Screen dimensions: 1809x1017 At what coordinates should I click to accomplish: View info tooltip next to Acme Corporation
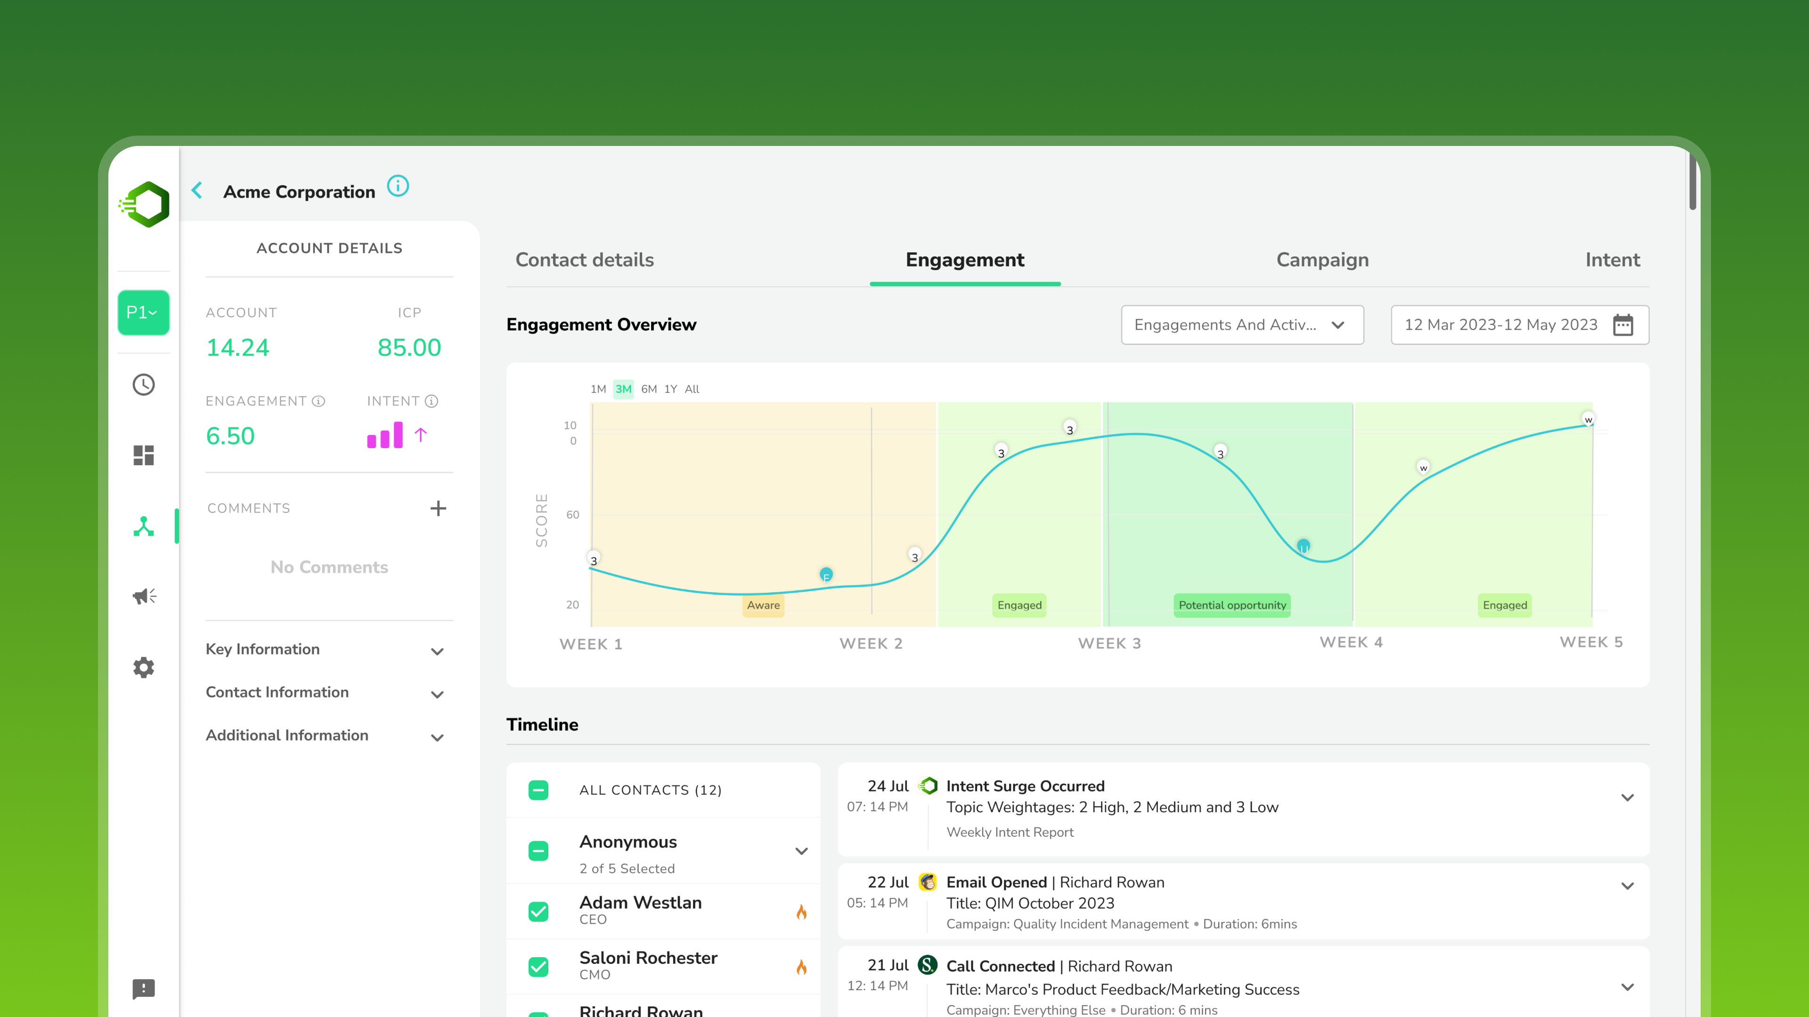tap(398, 186)
